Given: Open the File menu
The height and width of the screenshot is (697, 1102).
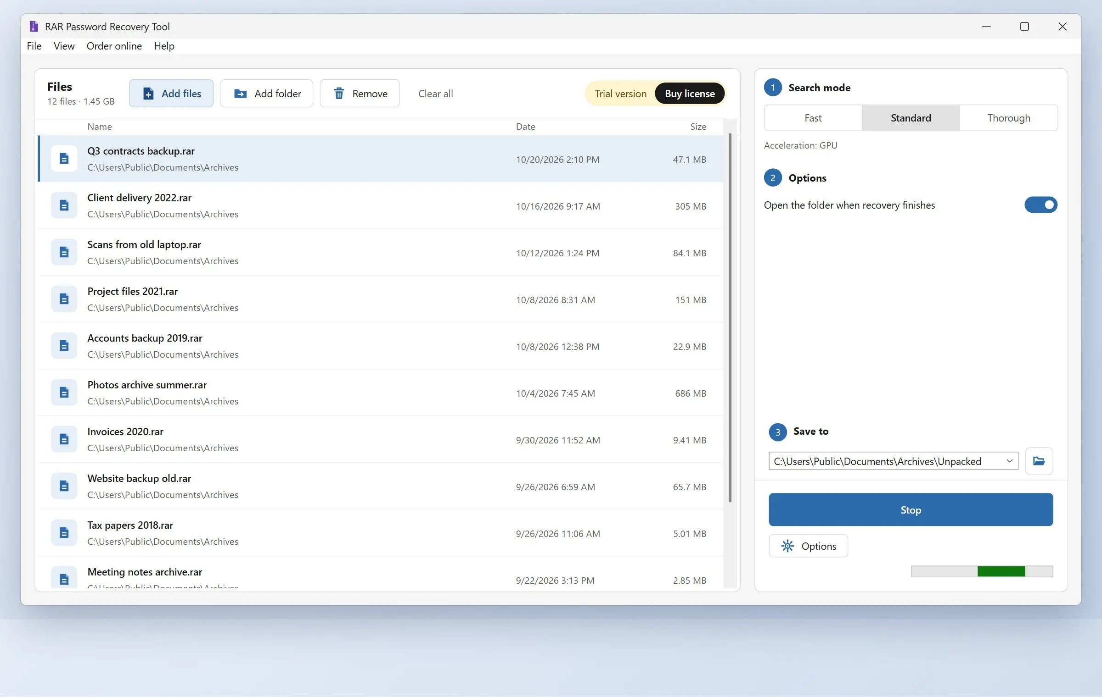Looking at the screenshot, I should [x=34, y=46].
